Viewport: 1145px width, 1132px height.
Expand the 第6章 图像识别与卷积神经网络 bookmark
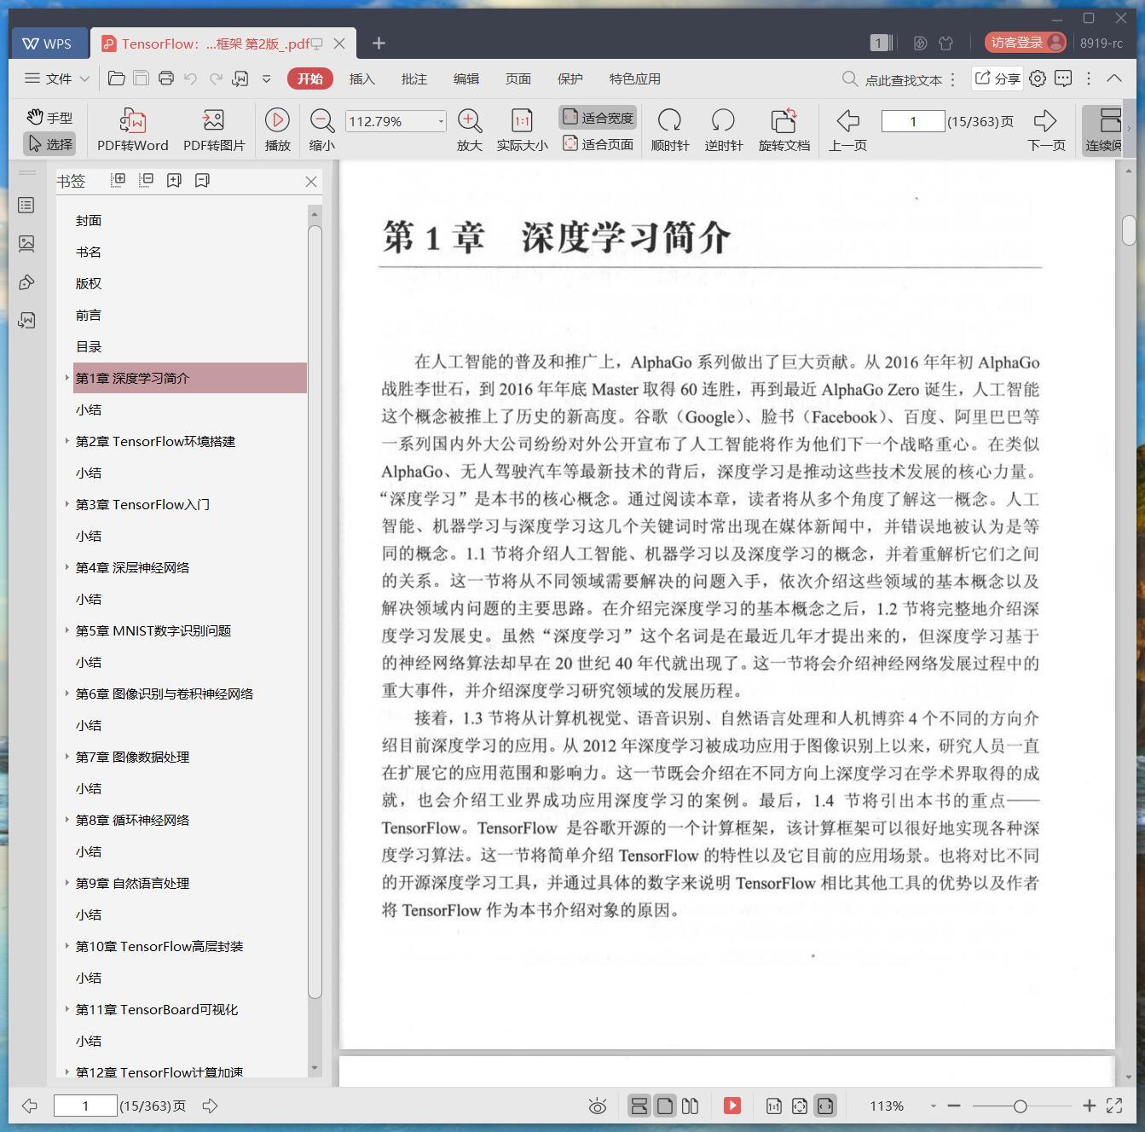(67, 693)
